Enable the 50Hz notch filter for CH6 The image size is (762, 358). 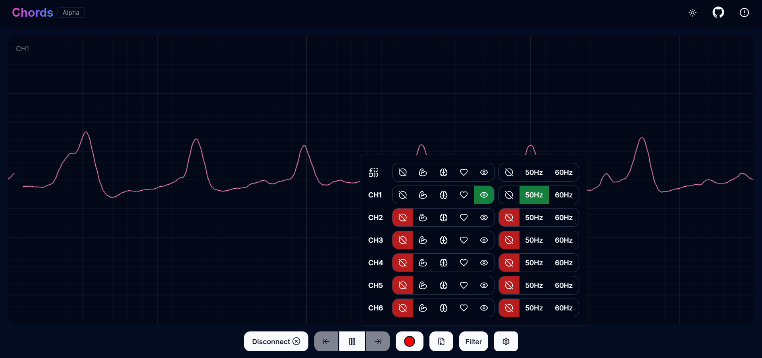point(534,308)
